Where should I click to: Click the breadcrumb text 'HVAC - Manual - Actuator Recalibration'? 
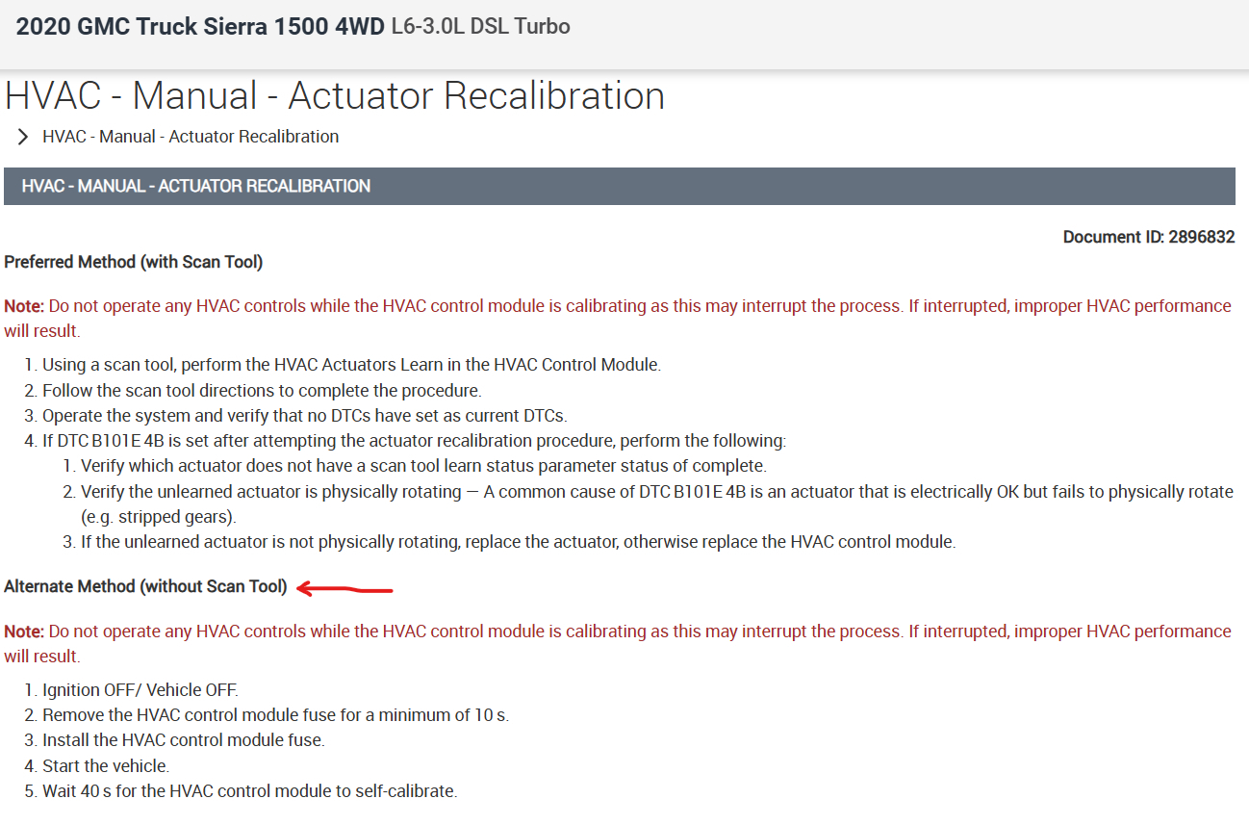pyautogui.click(x=191, y=137)
